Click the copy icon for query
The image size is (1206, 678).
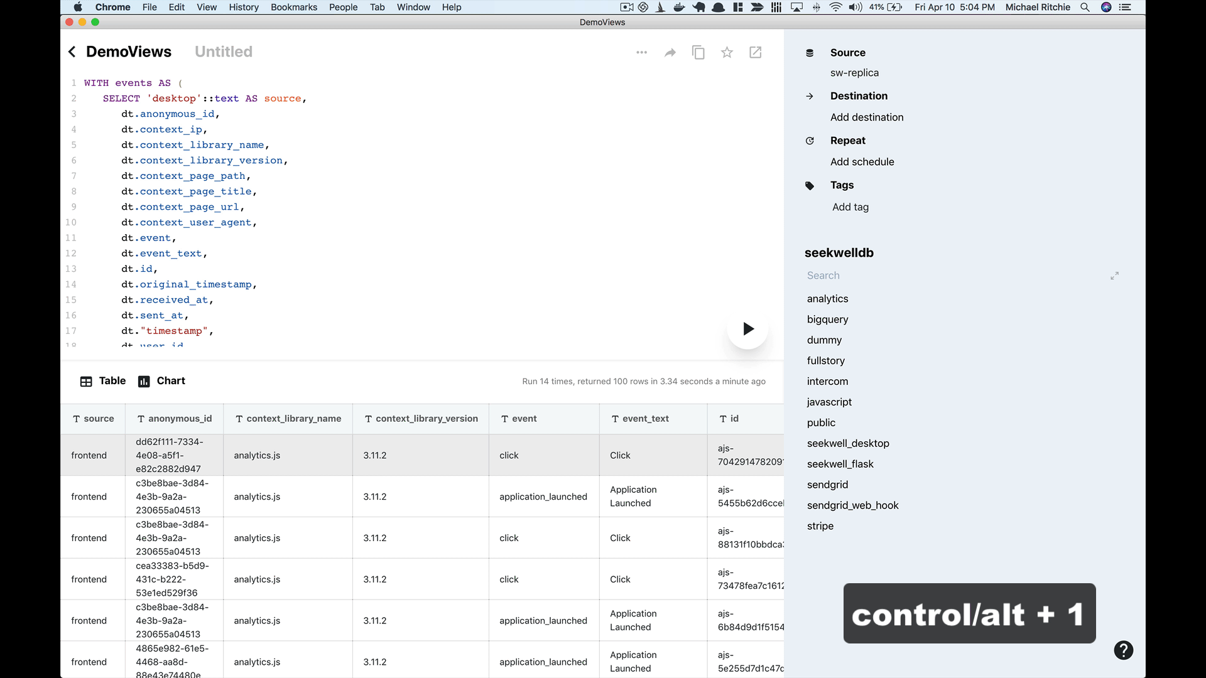coord(698,52)
